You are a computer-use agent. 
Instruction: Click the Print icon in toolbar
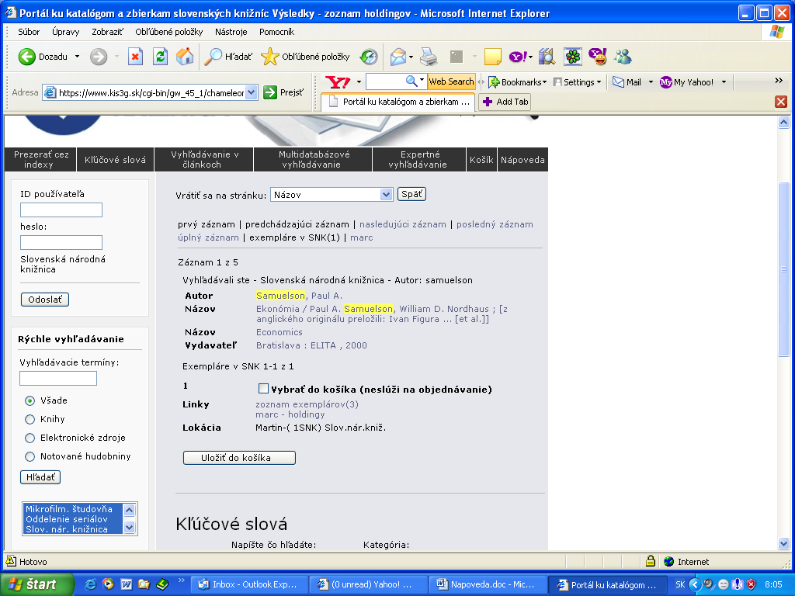point(429,57)
